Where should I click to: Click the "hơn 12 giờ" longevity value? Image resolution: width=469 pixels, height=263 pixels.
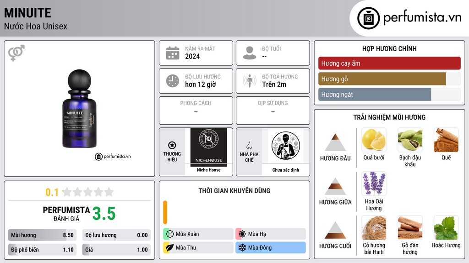pos(201,84)
